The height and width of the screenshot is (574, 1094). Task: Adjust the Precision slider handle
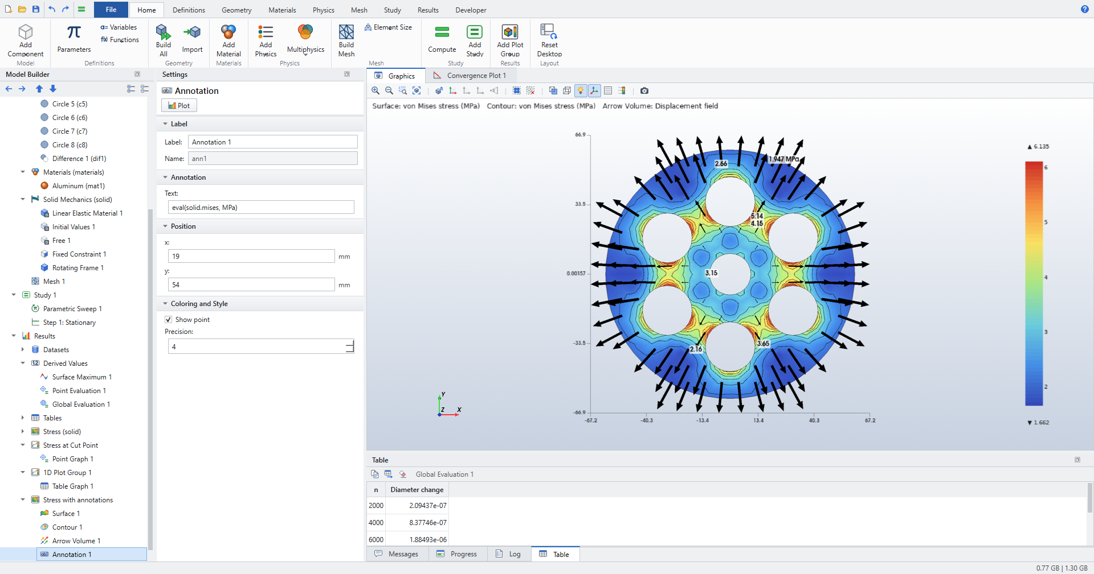pyautogui.click(x=350, y=346)
